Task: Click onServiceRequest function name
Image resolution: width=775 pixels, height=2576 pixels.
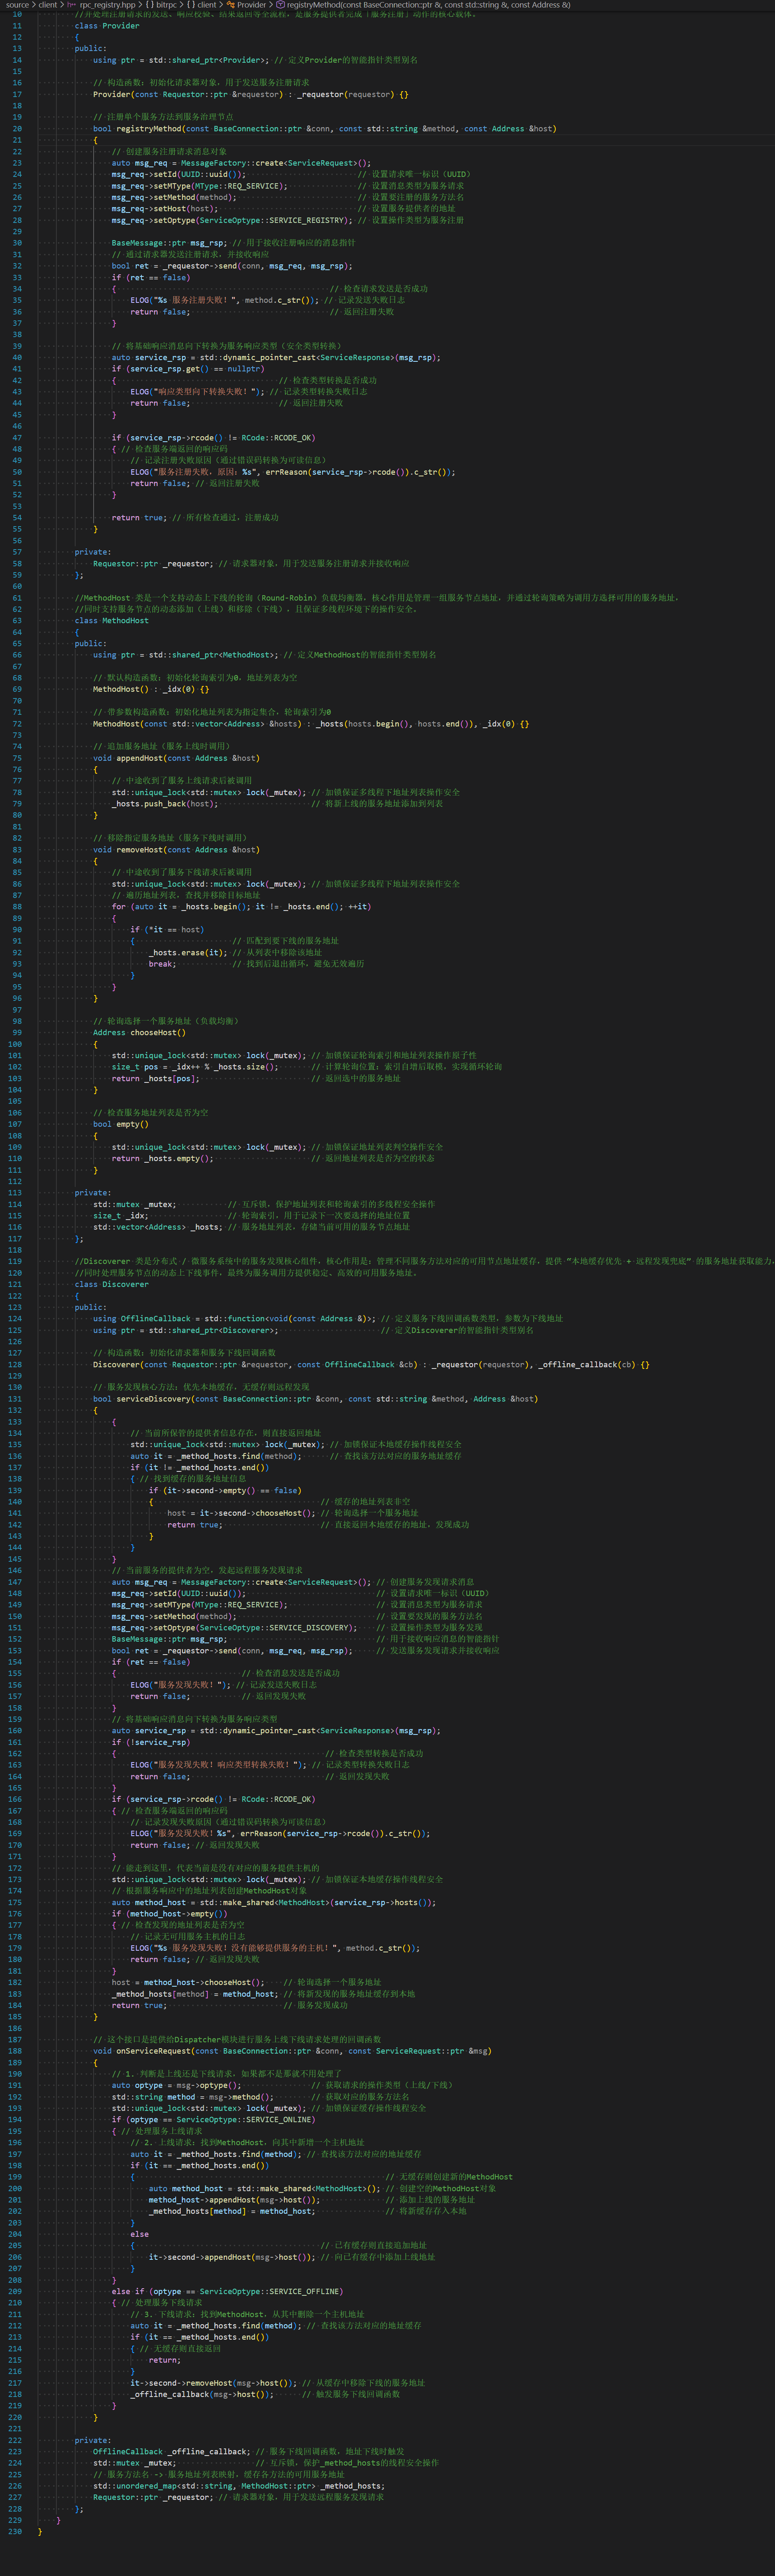Action: 154,2051
